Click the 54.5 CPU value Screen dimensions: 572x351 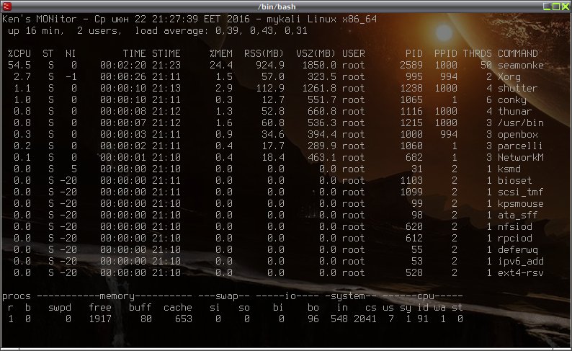(x=19, y=66)
